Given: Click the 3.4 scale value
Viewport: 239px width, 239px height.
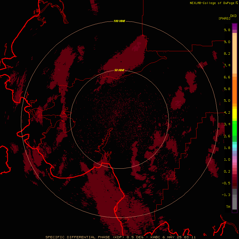Looking at the screenshot, I should click(227, 124).
